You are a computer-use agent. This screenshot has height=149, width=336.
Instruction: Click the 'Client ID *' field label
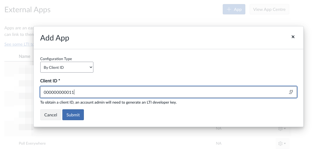point(50,81)
